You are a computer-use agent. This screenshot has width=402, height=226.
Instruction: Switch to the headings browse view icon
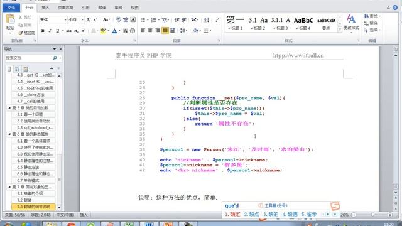point(9,68)
